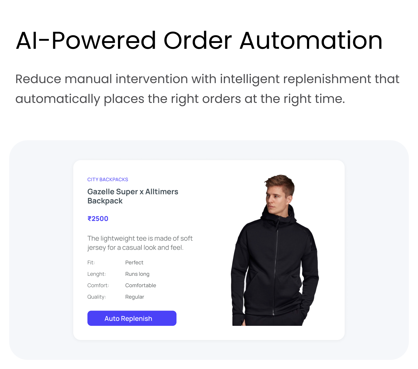This screenshot has height=369, width=418.
Task: Click the ₹2500 price text
Action: 98,219
